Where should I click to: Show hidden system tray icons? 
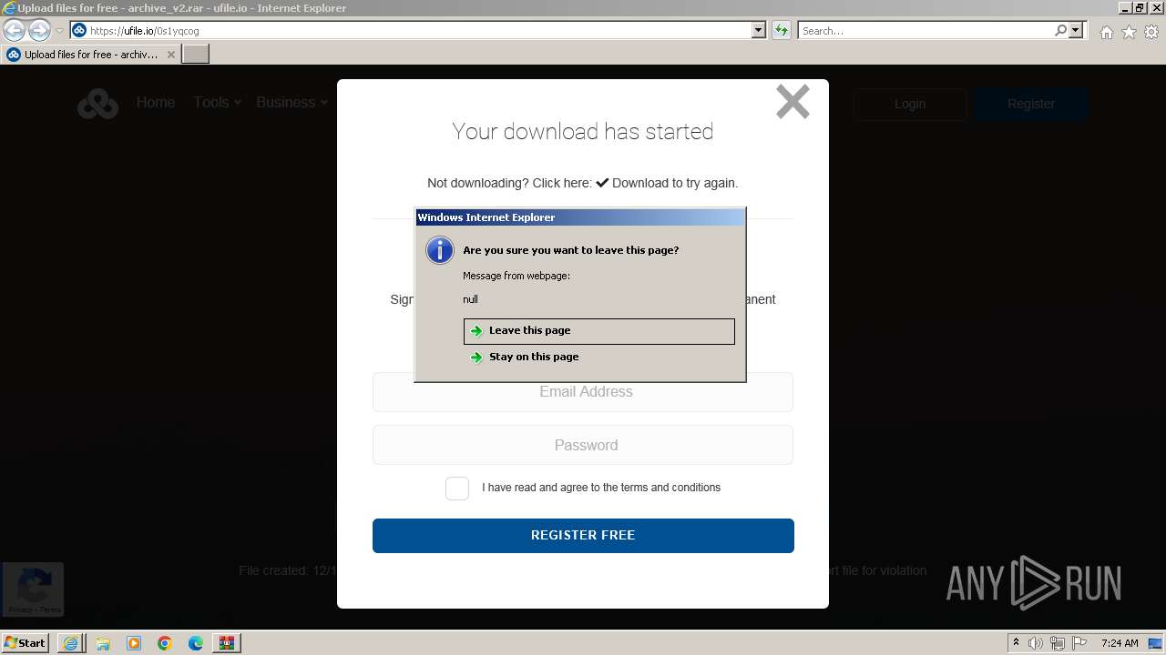[x=1016, y=643]
